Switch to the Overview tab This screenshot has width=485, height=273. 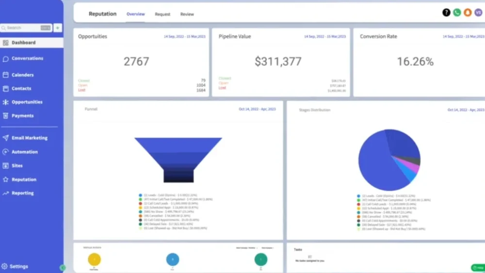click(x=135, y=14)
